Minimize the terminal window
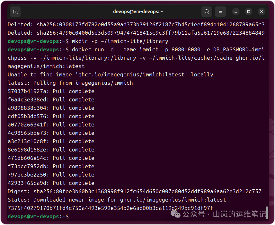275x225 pixels. coord(235,12)
